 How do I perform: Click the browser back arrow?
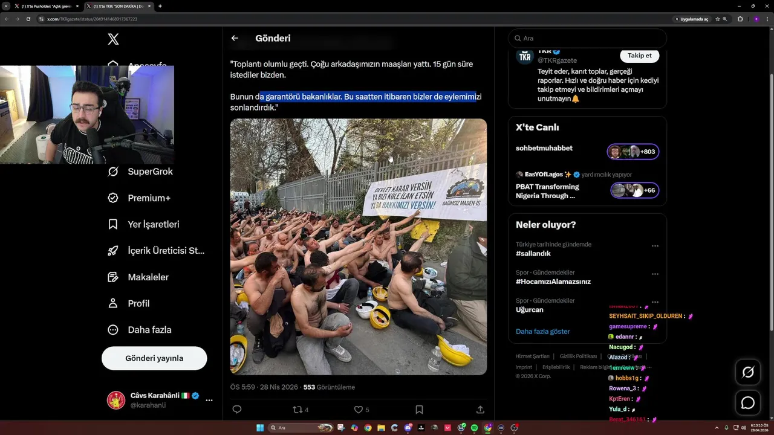[6, 19]
